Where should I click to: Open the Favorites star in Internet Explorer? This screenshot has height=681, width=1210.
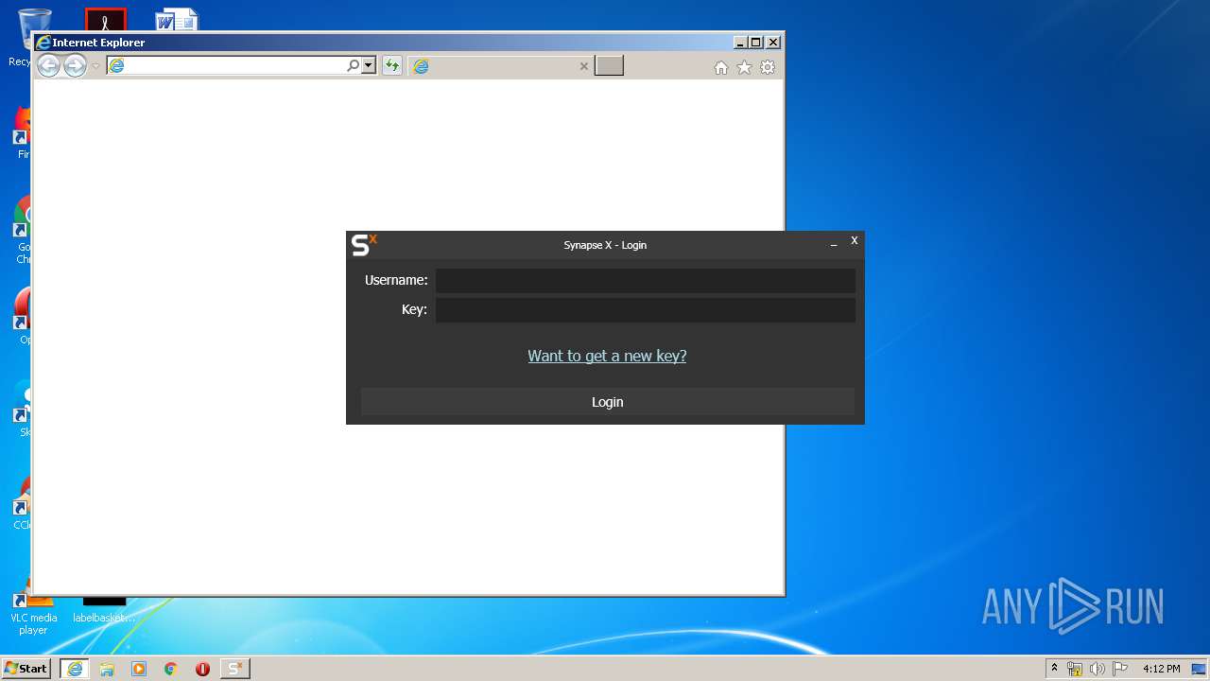click(744, 67)
